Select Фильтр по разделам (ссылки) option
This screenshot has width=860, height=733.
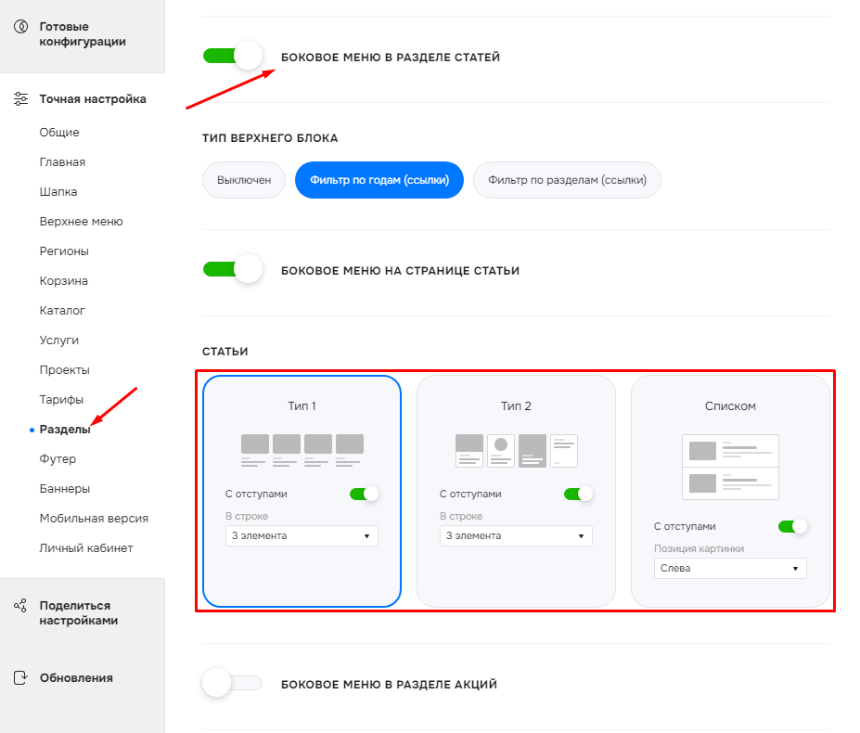[567, 180]
